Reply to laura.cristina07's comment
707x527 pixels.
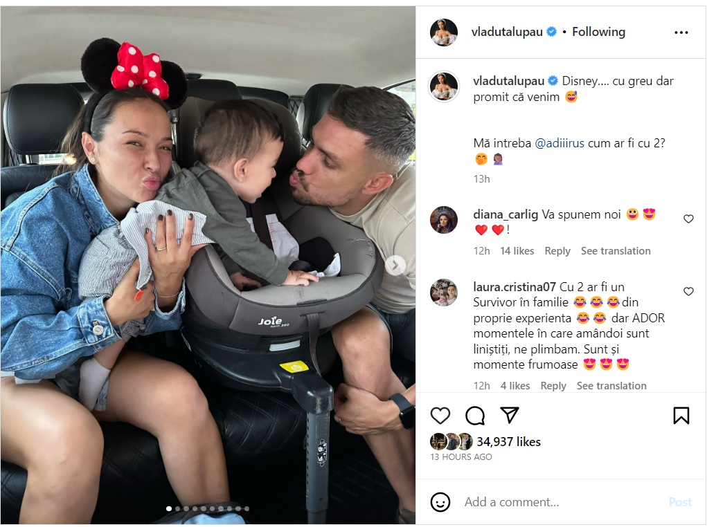553,386
